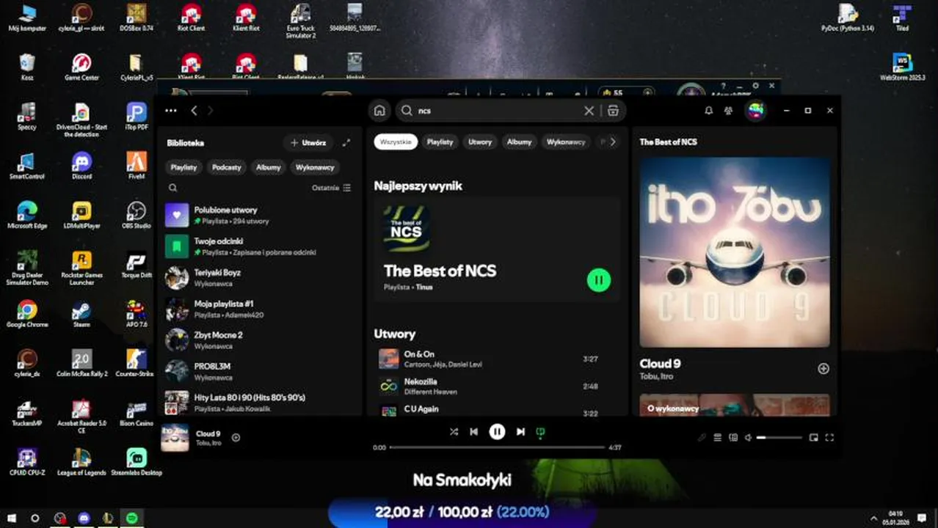The width and height of the screenshot is (938, 528).
Task: Clear the ncs search query
Action: (589, 111)
